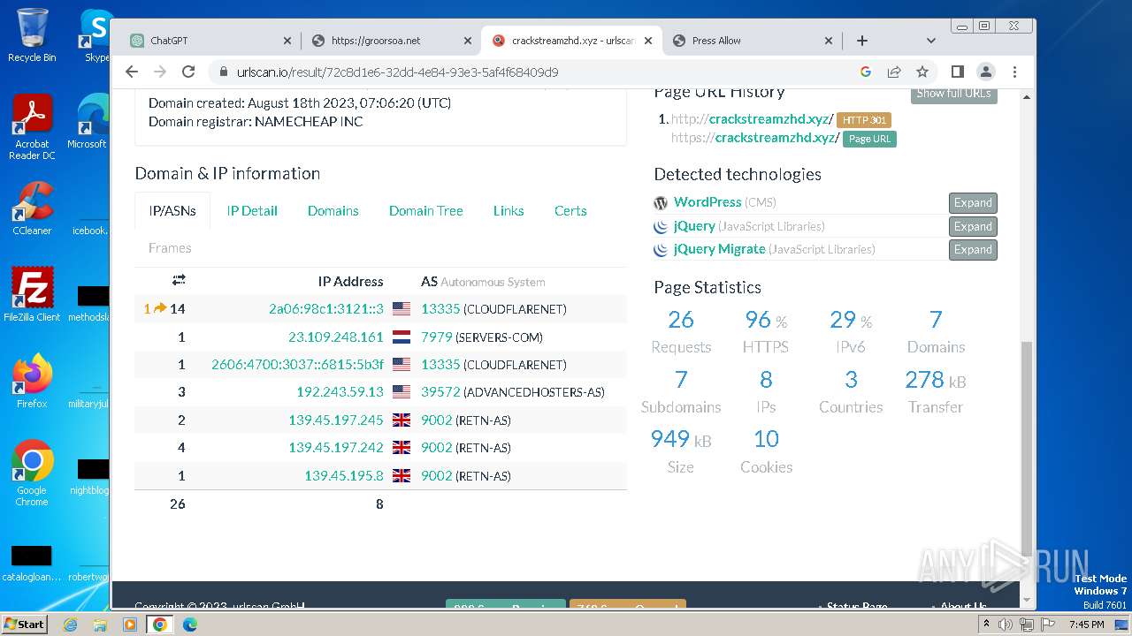
Task: Open the IP Detail tab
Action: pos(252,211)
